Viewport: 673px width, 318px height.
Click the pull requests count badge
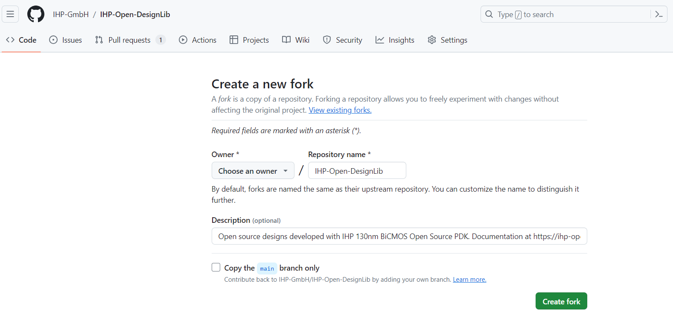tap(160, 40)
